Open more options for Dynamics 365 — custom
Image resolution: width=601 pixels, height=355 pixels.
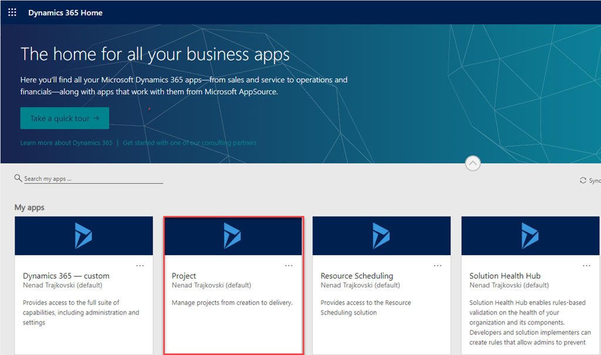point(140,265)
